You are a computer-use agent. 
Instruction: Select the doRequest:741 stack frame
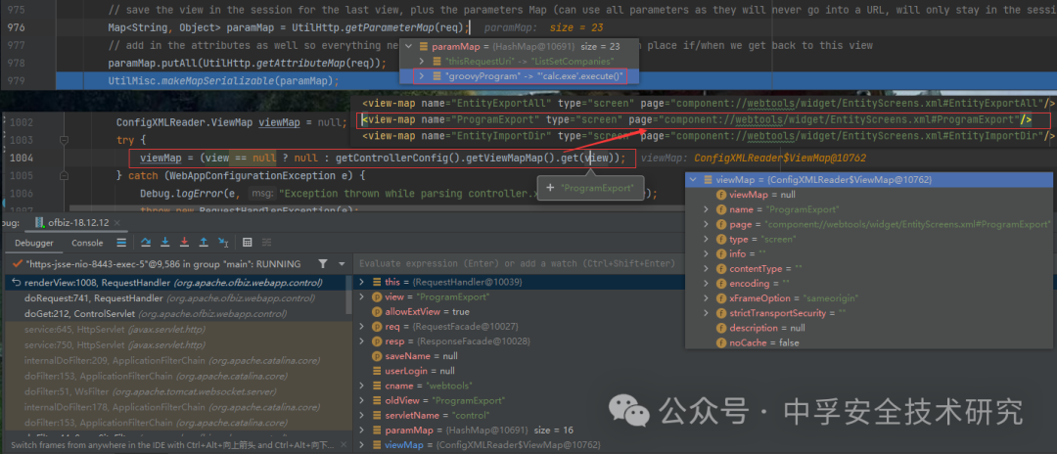coord(175,298)
